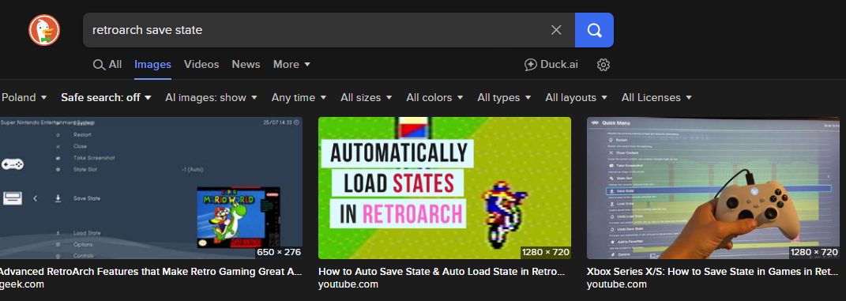Open the Poland region dropdown
Viewport: 846px width, 301px height.
click(24, 98)
